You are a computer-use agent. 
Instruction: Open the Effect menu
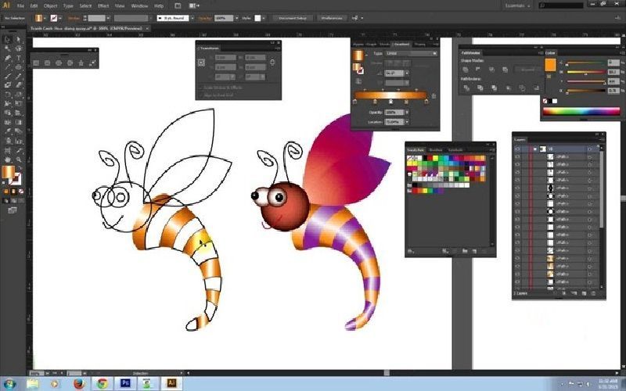coord(103,5)
